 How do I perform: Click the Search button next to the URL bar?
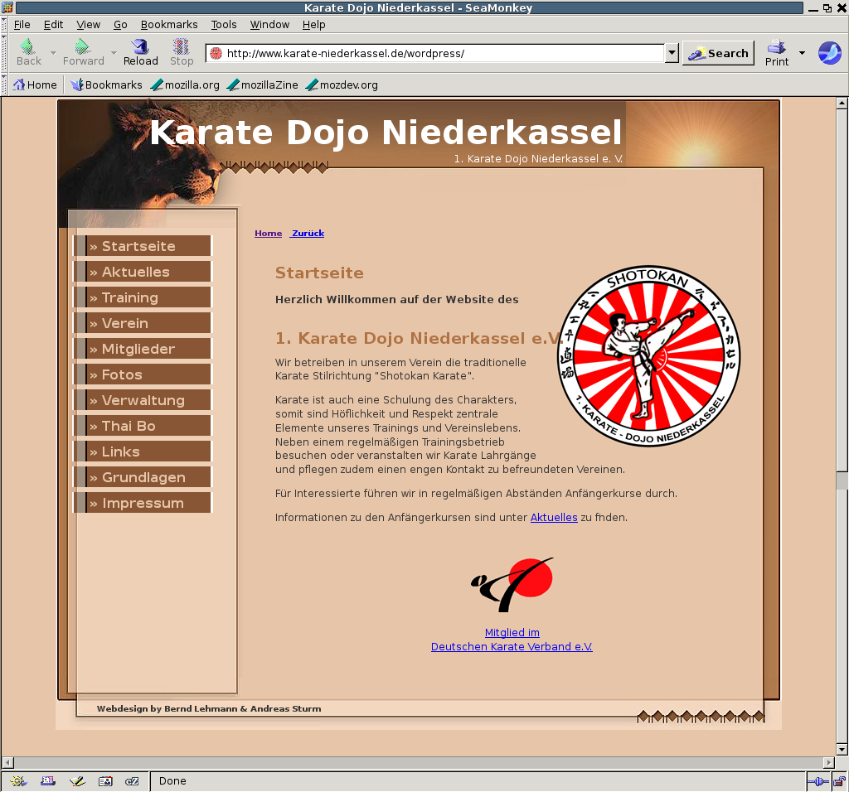718,53
